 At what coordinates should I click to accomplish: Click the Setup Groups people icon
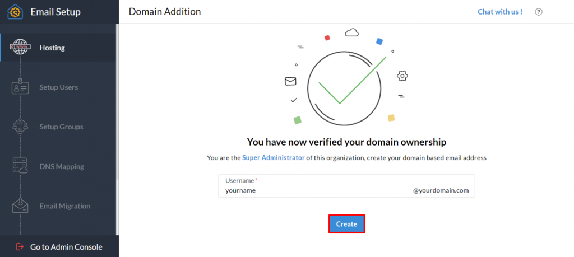(21, 127)
